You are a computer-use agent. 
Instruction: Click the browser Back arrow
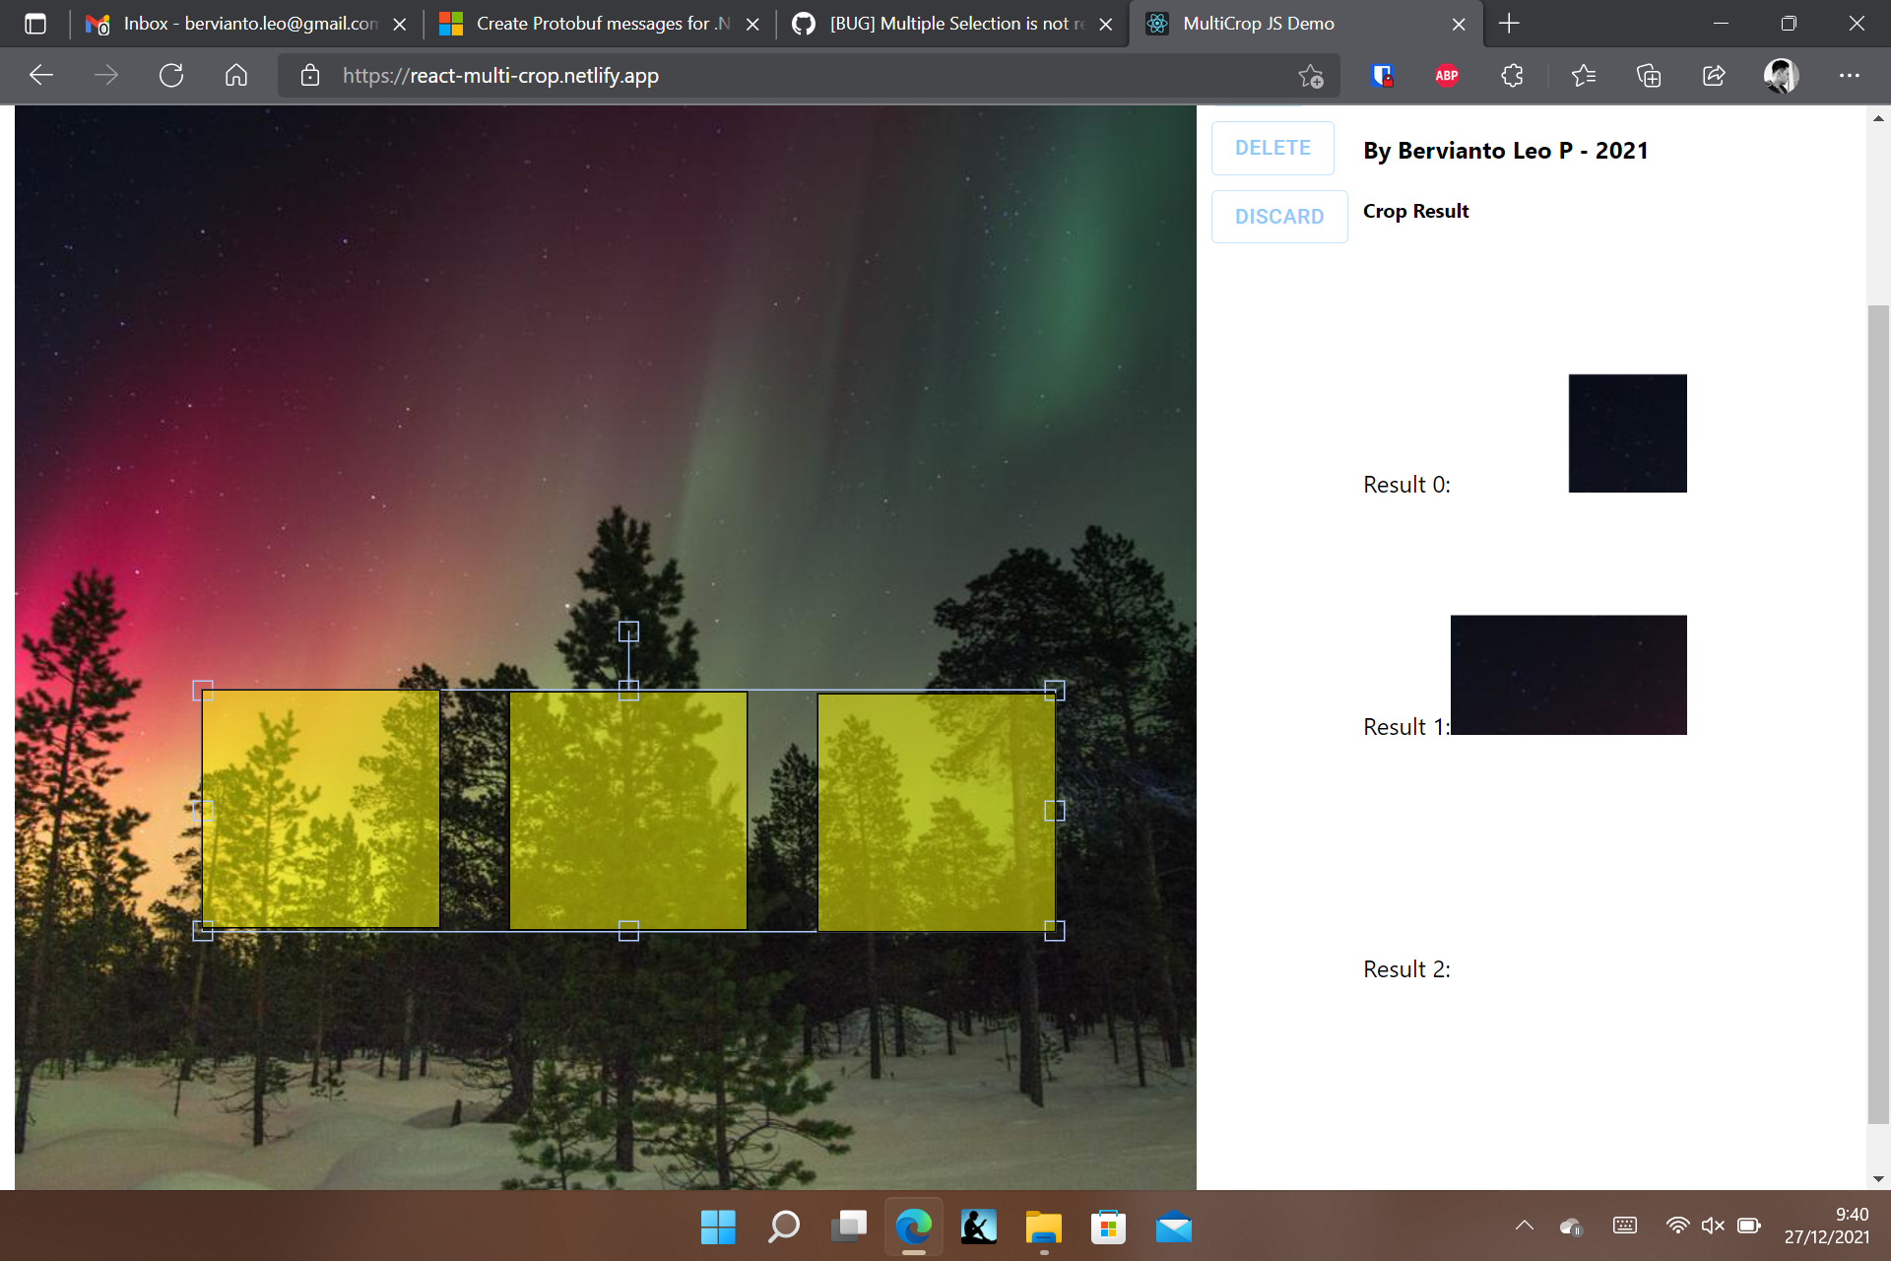click(x=41, y=75)
